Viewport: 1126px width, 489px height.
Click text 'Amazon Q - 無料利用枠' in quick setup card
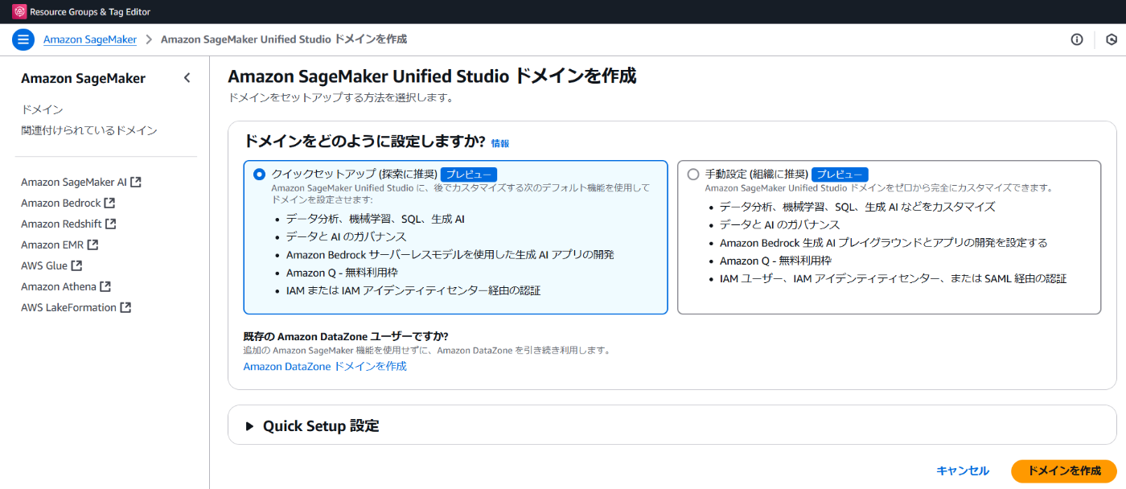[342, 273]
